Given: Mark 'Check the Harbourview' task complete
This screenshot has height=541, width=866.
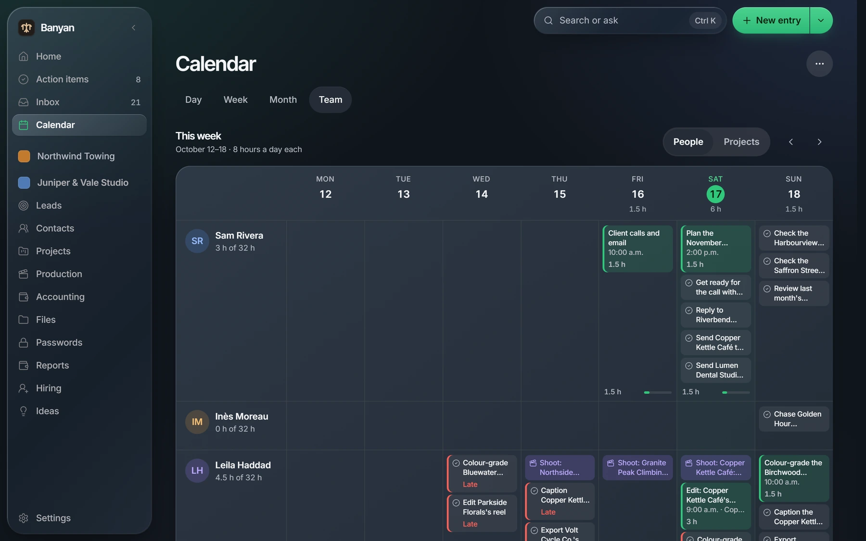Looking at the screenshot, I should tap(767, 234).
